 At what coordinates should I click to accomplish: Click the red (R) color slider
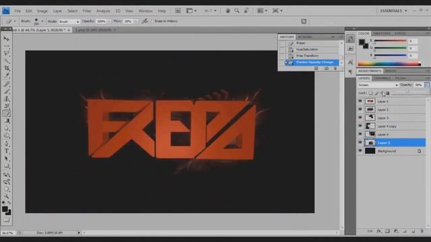pyautogui.click(x=390, y=41)
